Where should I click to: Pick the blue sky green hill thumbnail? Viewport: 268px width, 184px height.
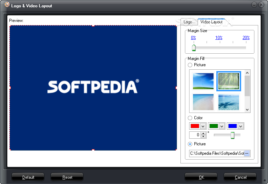coord(203,81)
